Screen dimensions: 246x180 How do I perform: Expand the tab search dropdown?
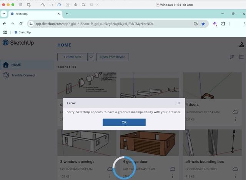(4, 14)
